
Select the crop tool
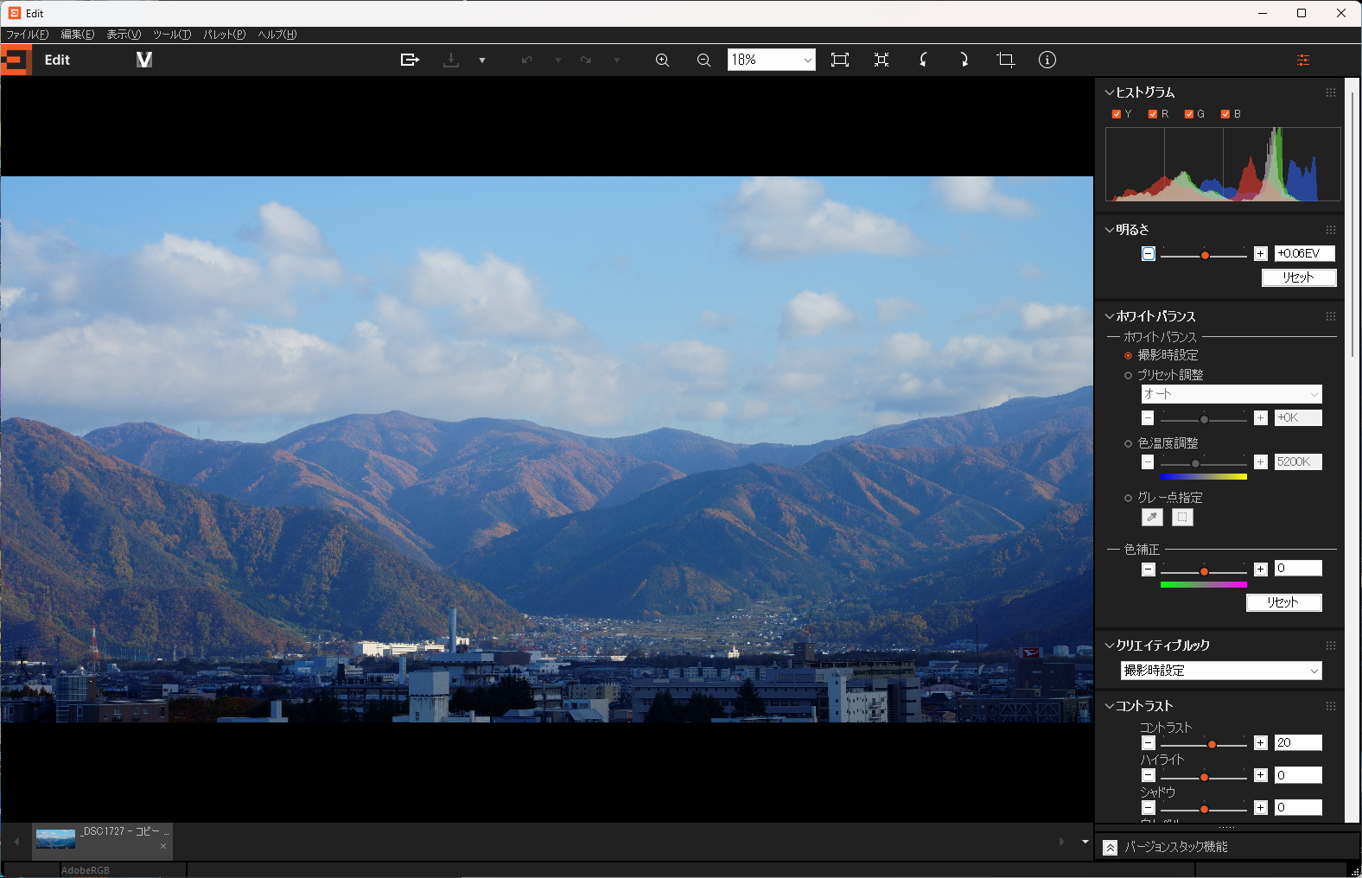[x=1005, y=60]
